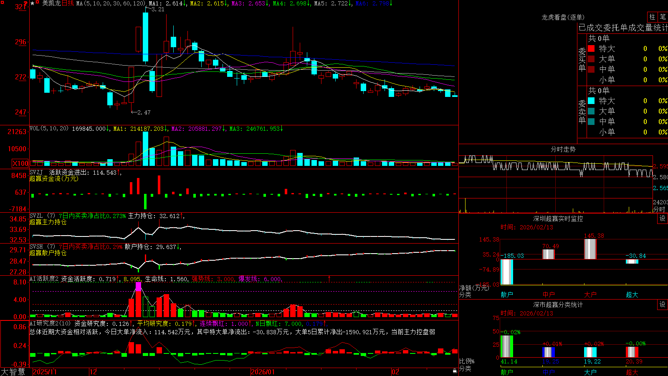
Task: Click the tallest cyan candle near 3.21
Action: 145,37
